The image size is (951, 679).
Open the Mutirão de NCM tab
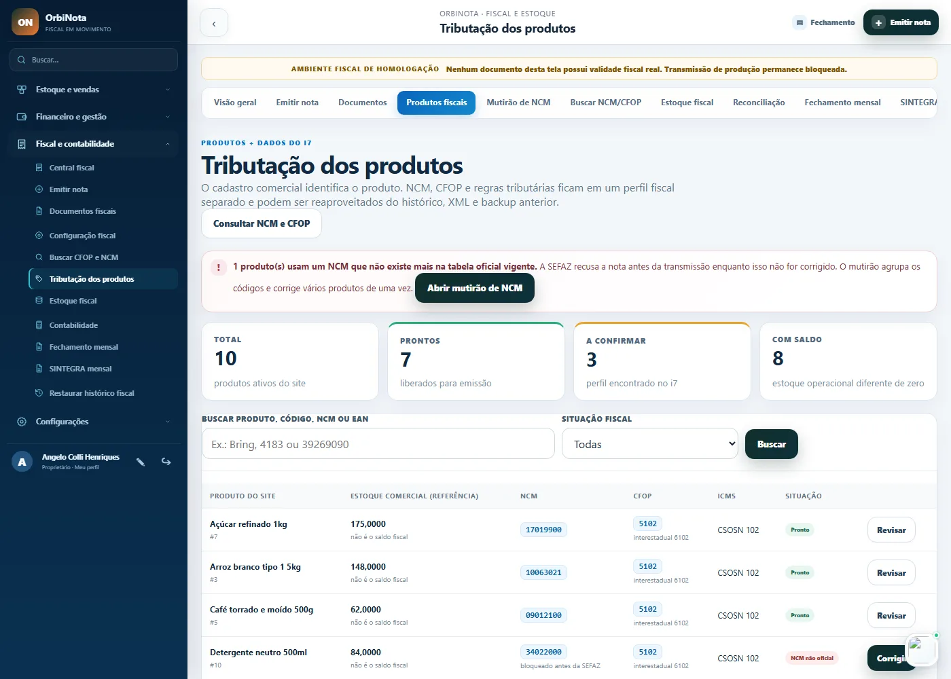[518, 103]
